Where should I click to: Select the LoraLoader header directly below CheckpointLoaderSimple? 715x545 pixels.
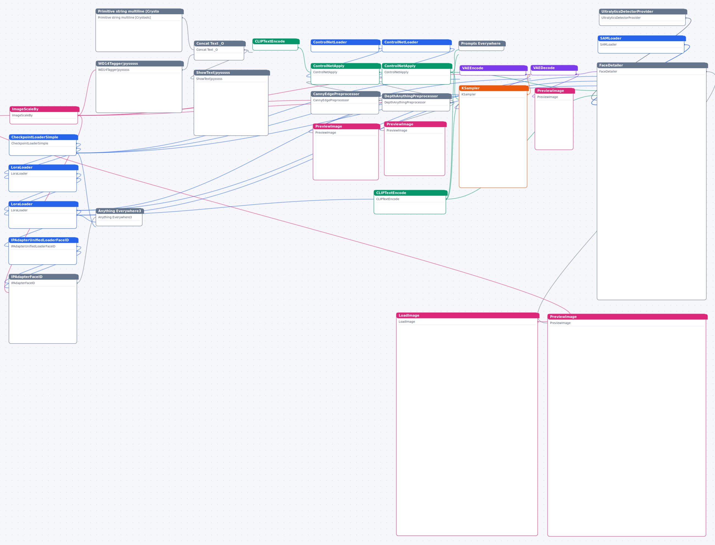[x=43, y=167]
